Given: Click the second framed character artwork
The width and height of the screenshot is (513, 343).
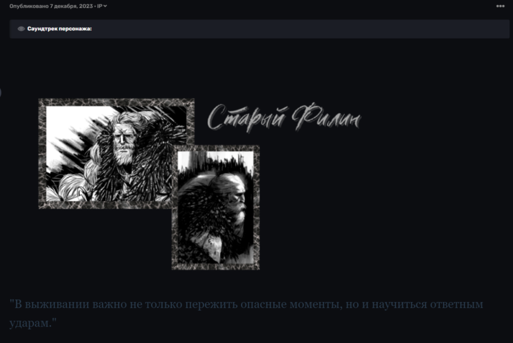Looking at the screenshot, I should (x=215, y=208).
